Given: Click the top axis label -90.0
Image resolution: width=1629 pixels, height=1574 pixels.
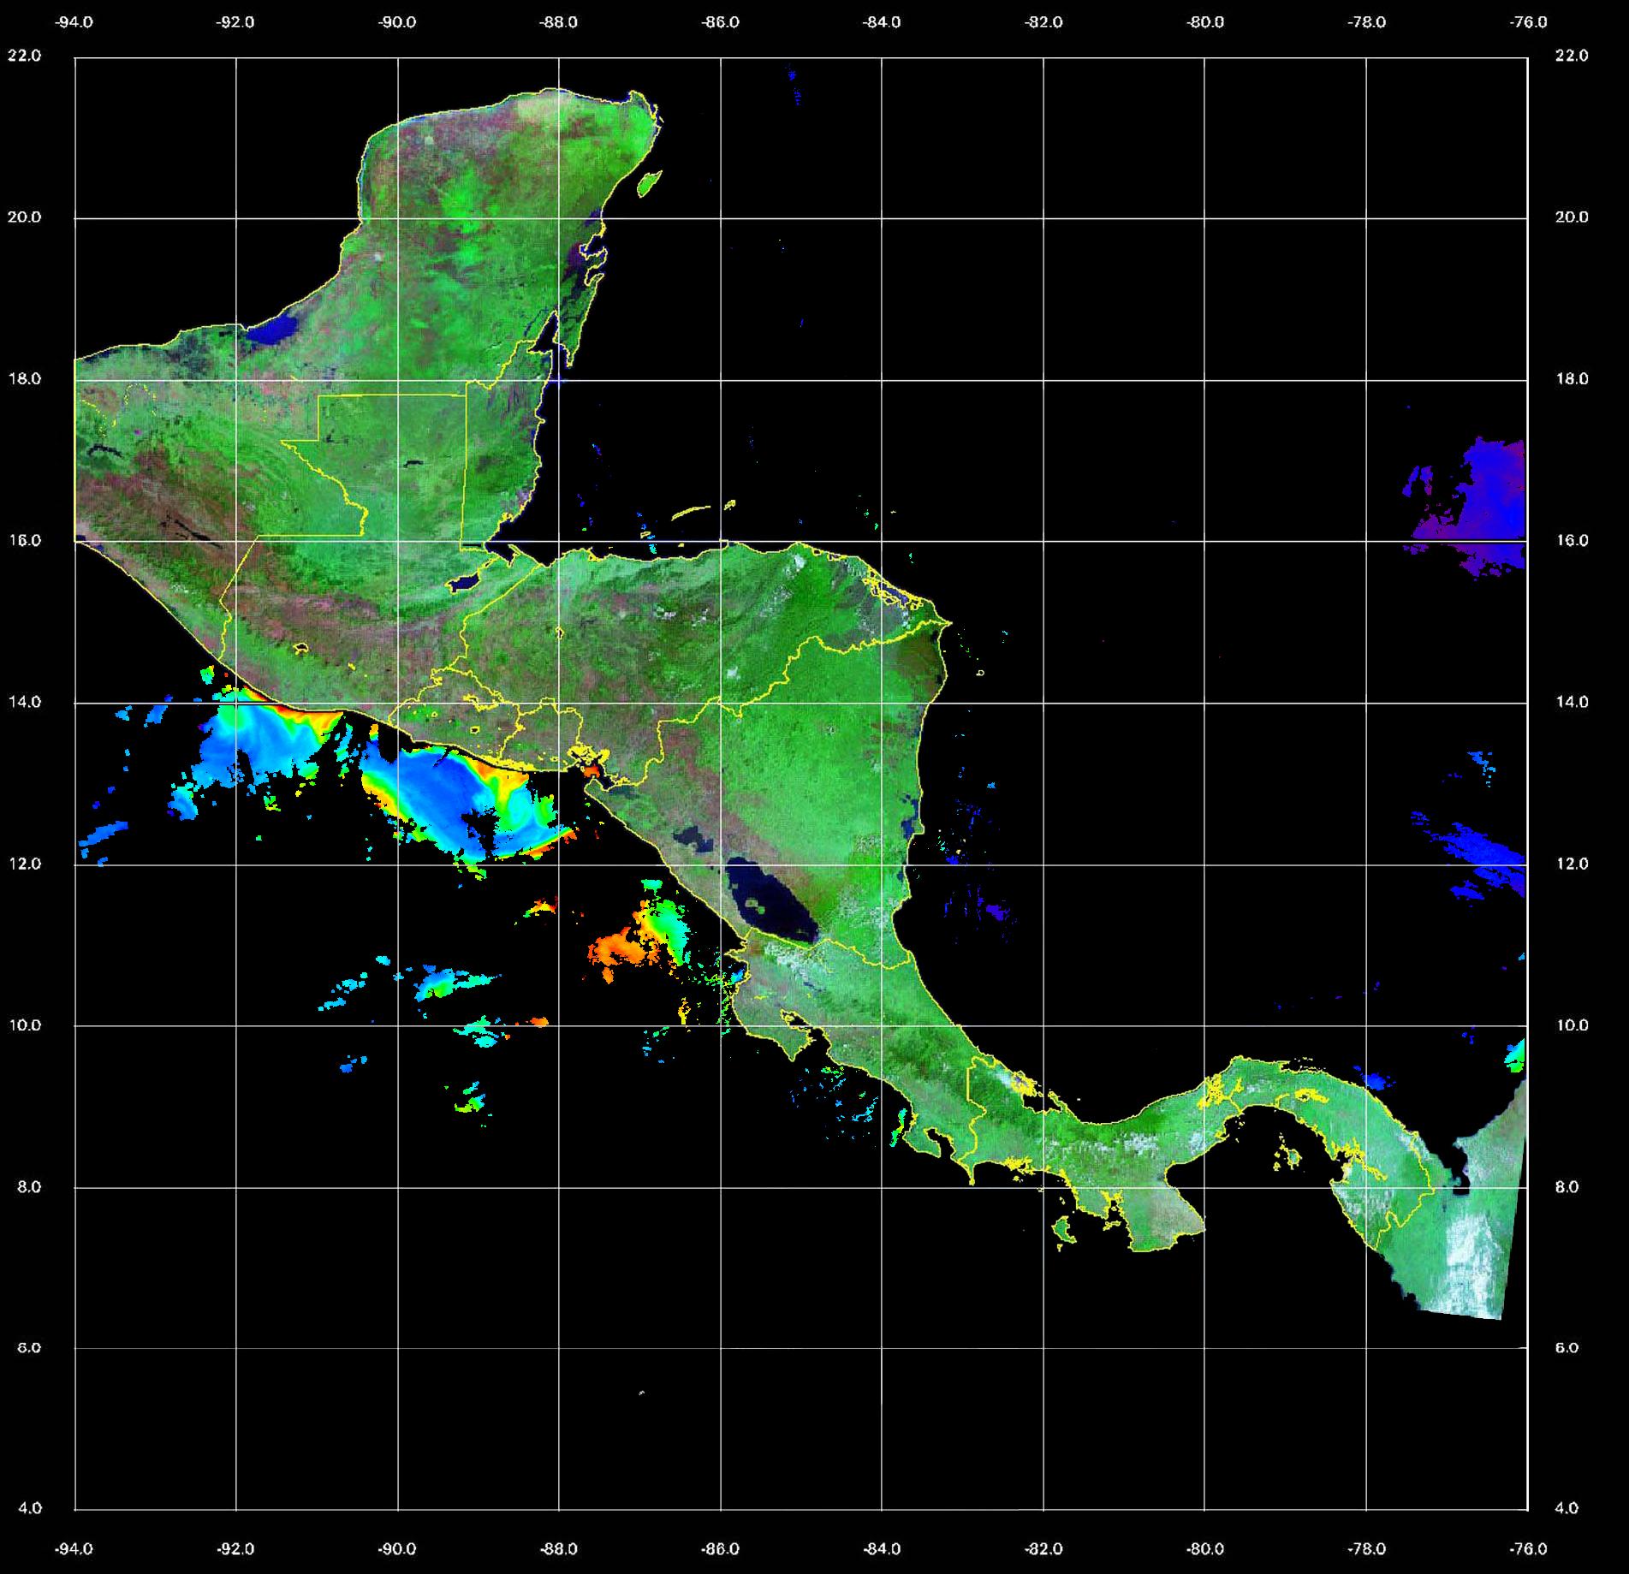Looking at the screenshot, I should point(397,23).
